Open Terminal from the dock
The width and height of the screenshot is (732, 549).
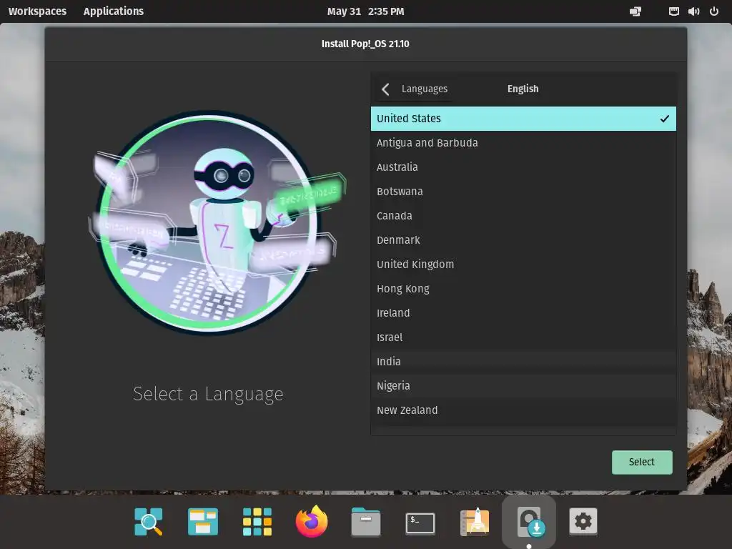(x=420, y=523)
